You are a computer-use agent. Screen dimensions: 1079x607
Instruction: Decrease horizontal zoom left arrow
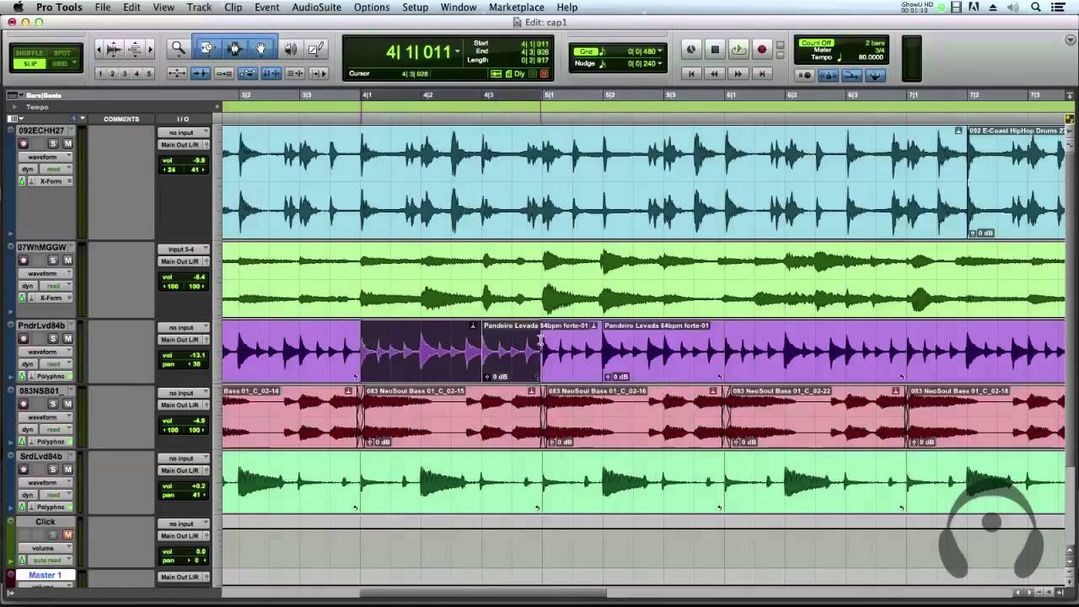(99, 50)
